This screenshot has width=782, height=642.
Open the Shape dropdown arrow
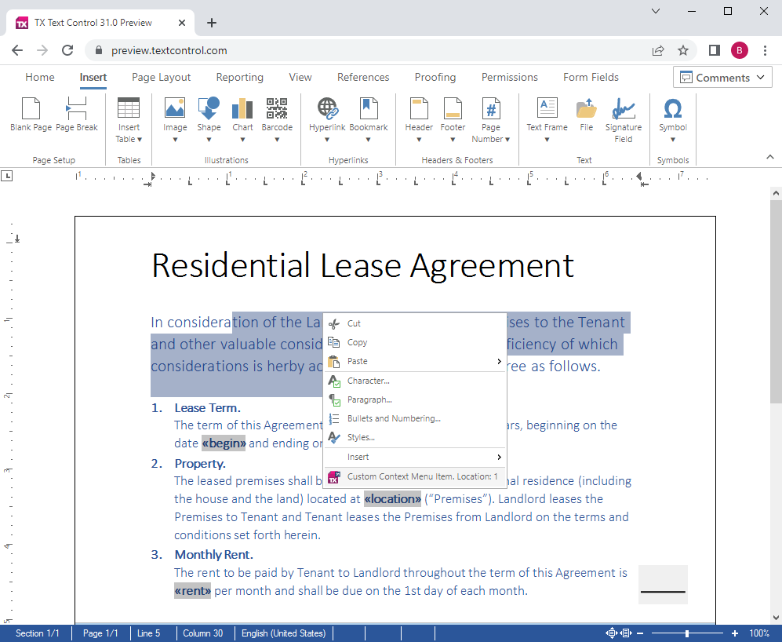point(209,139)
